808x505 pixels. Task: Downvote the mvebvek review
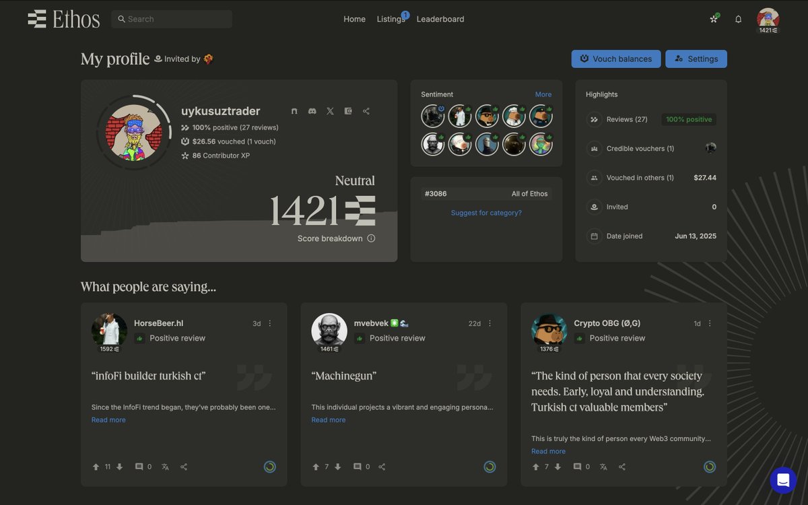(337, 467)
